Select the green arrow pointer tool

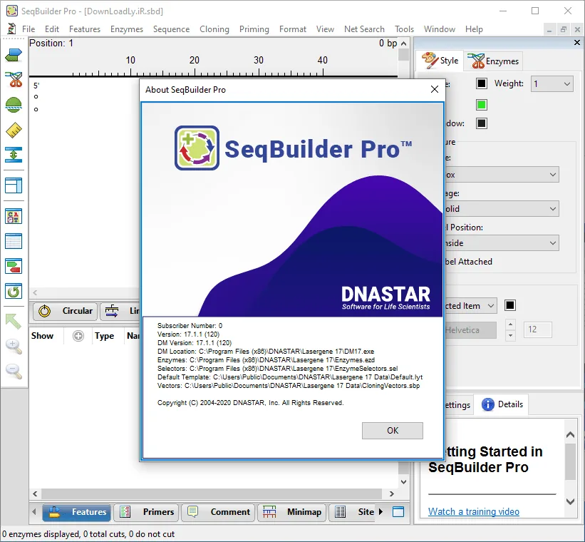[x=14, y=321]
